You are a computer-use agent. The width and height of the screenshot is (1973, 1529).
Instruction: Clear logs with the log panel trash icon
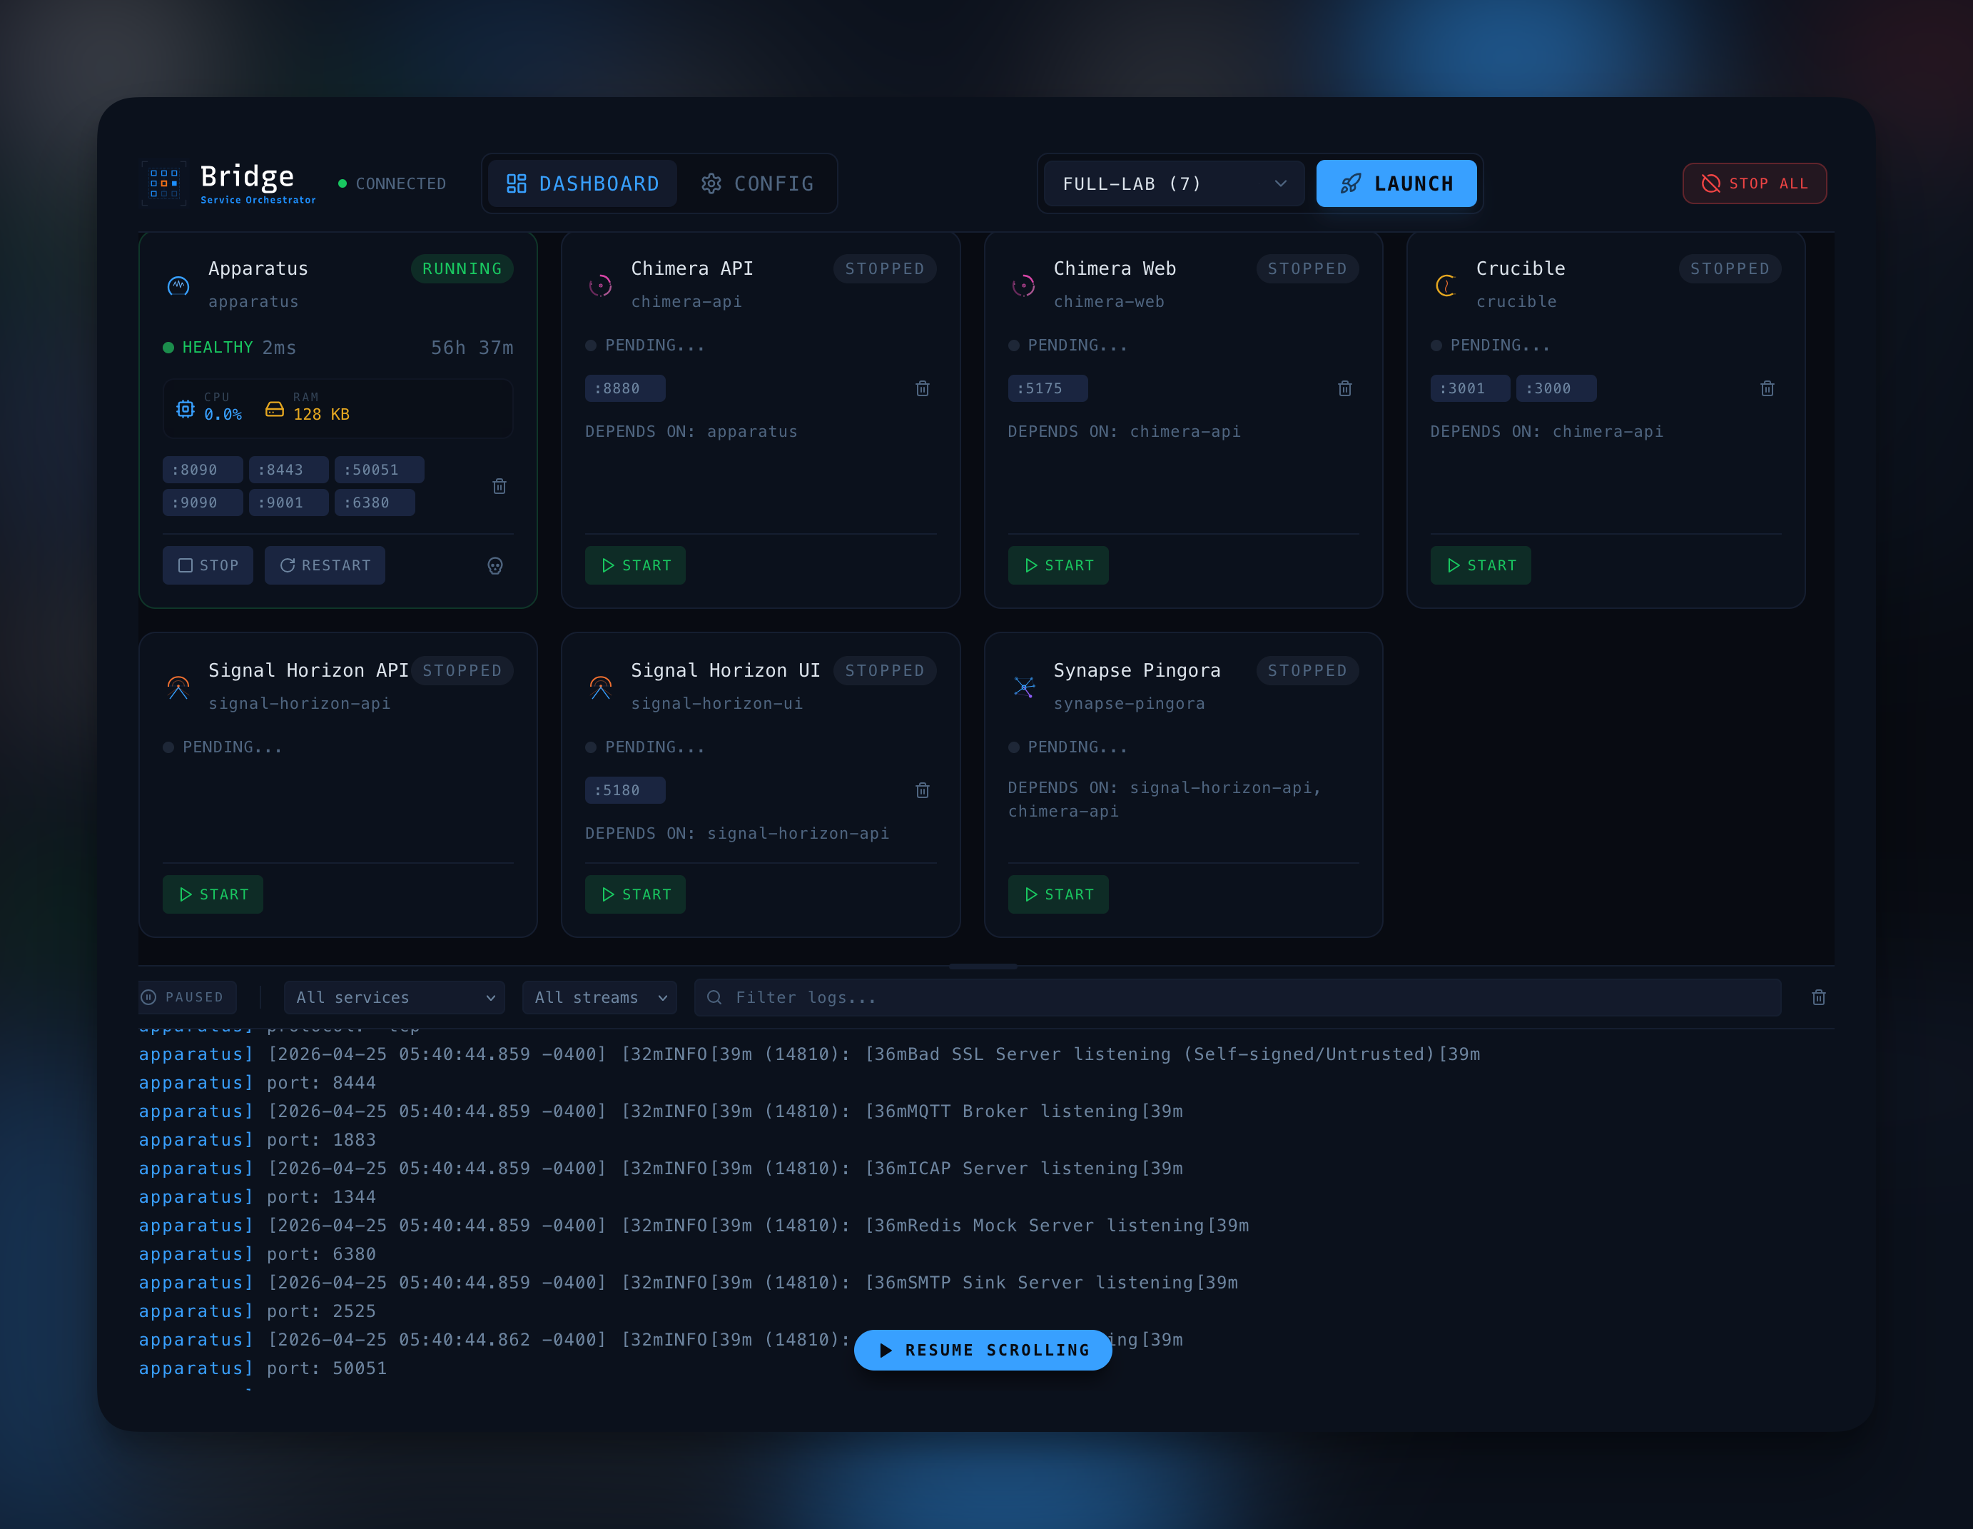1819,998
